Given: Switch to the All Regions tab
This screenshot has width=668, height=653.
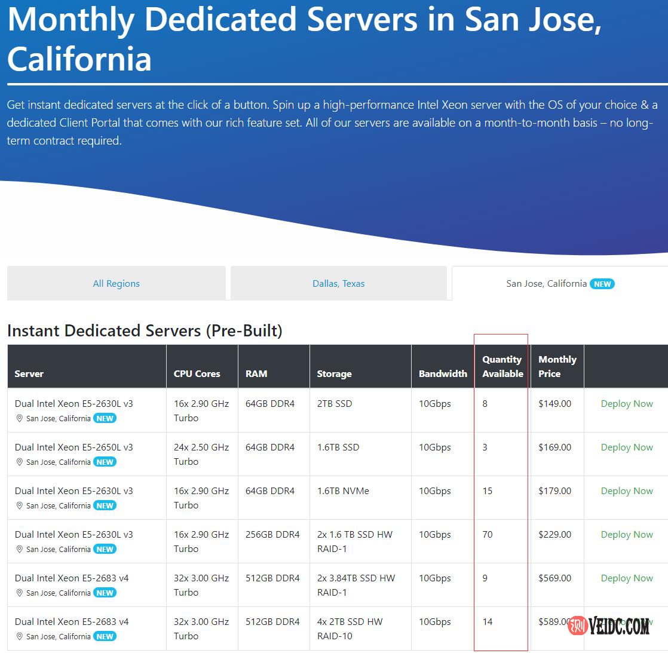Looking at the screenshot, I should [x=117, y=284].
